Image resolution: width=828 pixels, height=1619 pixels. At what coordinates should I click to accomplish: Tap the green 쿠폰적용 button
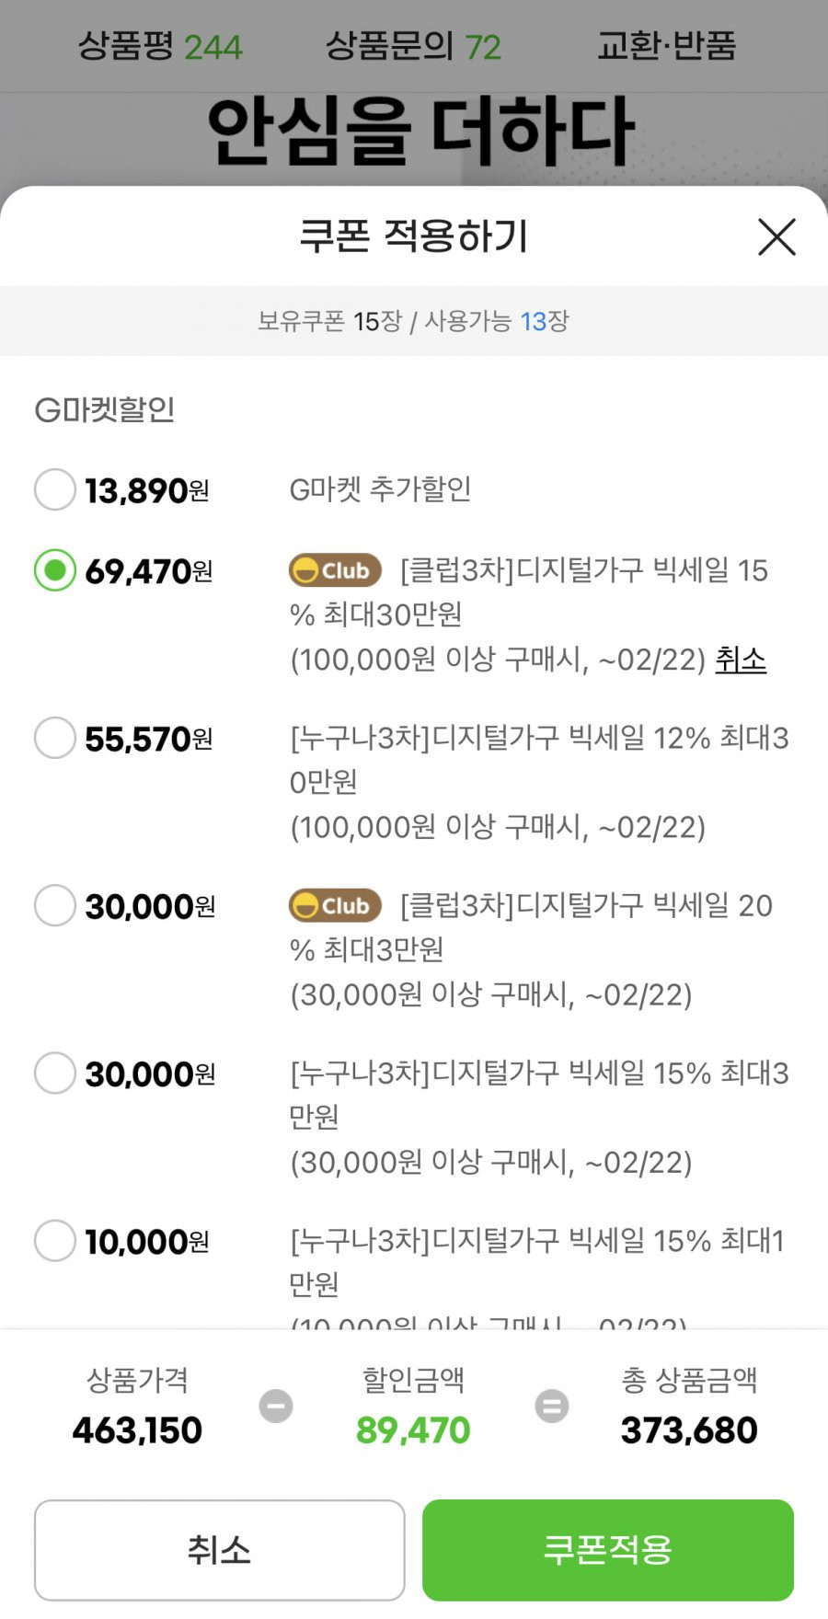608,1550
